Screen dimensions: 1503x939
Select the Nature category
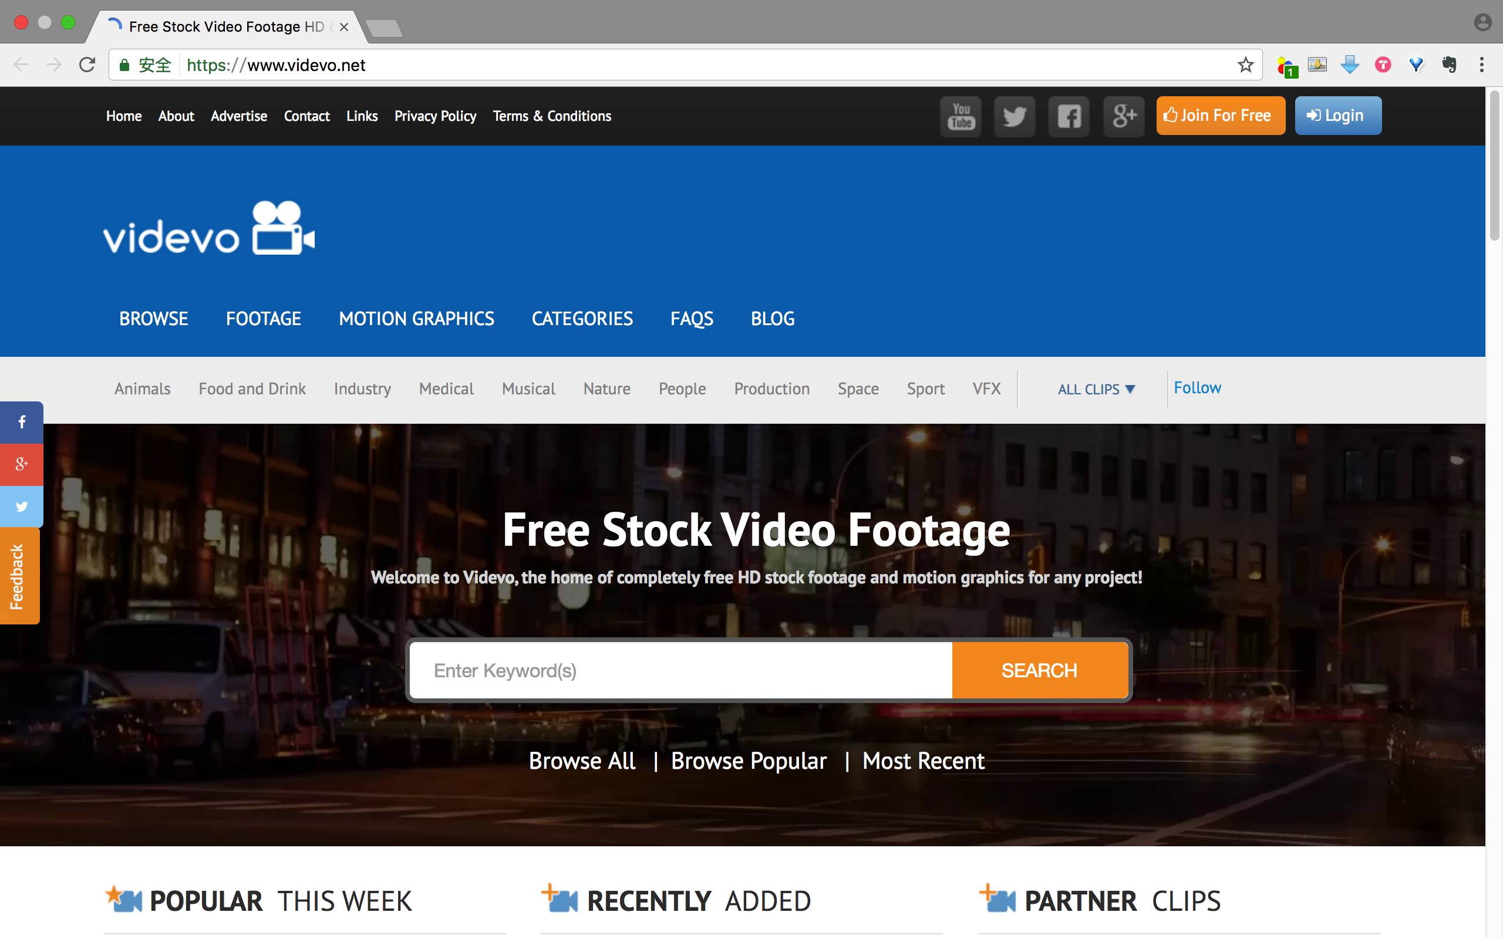(x=607, y=389)
